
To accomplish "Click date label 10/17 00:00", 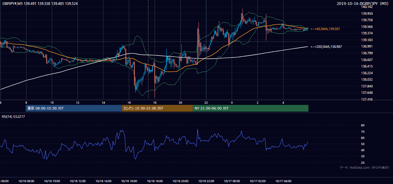I will tap(232, 181).
